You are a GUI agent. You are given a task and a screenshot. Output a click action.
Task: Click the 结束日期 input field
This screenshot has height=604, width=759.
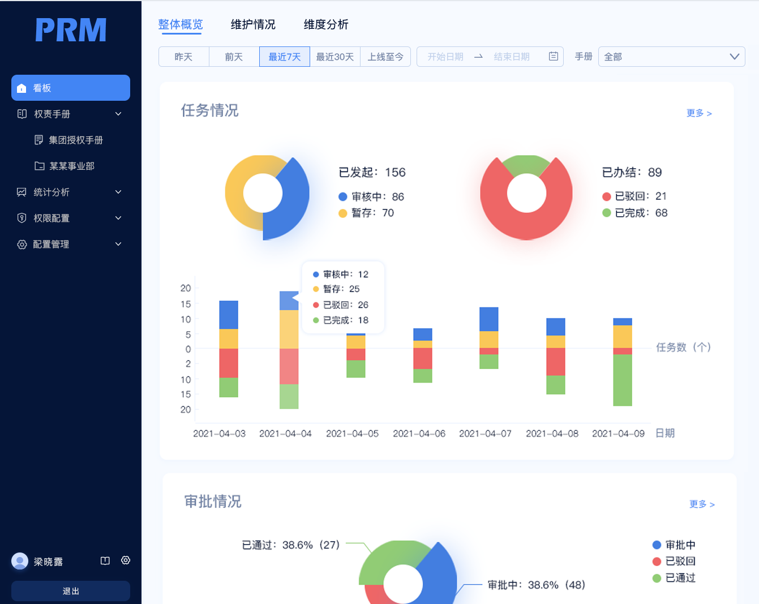(512, 57)
